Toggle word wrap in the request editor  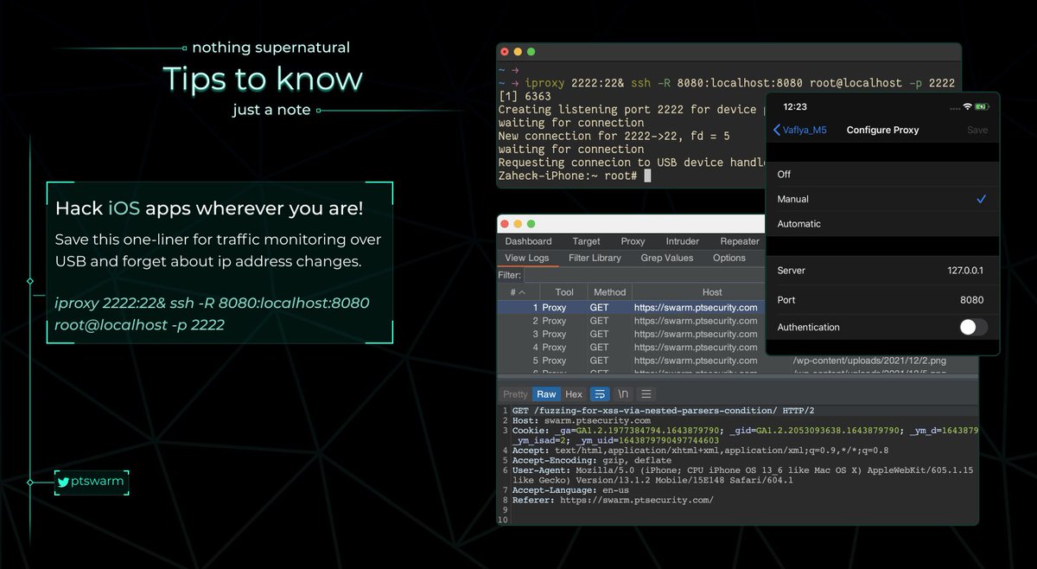tap(601, 393)
